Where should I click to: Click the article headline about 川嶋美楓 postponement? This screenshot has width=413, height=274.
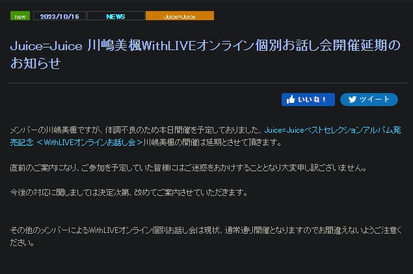pyautogui.click(x=205, y=54)
